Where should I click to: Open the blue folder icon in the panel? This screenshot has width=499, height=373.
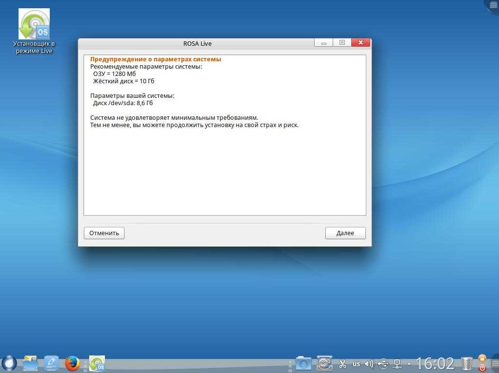(303, 363)
